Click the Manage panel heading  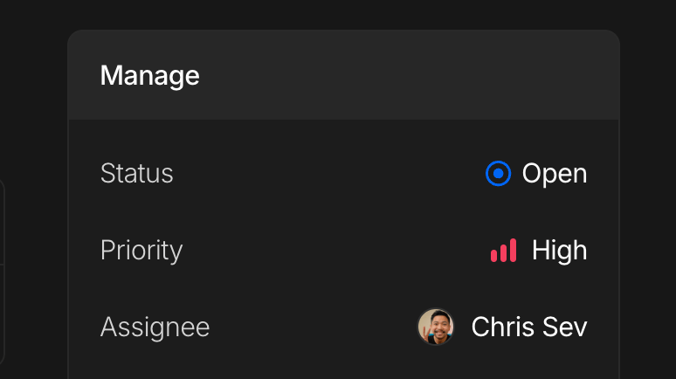coord(149,75)
